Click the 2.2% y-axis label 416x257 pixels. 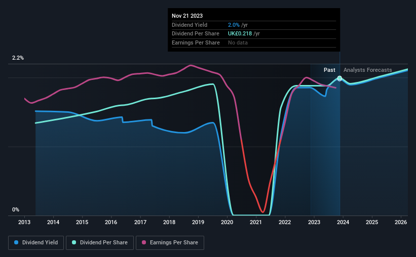point(18,58)
